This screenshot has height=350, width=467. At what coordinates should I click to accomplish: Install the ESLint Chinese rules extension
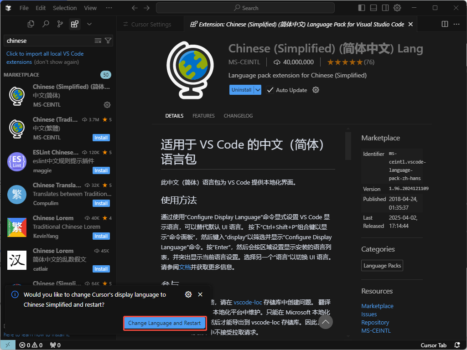click(x=101, y=170)
